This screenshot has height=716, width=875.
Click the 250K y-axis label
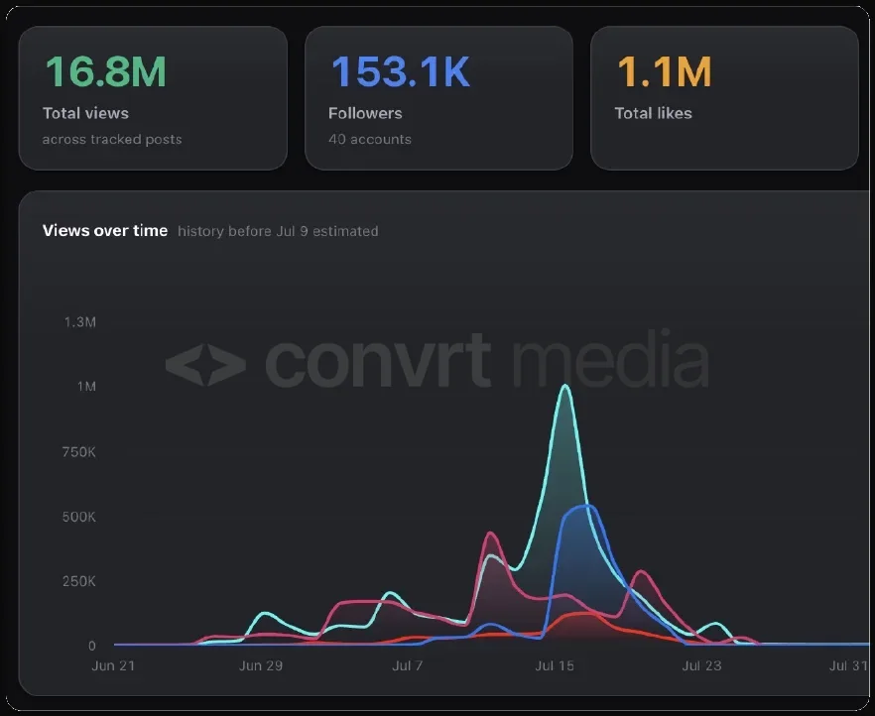pos(78,581)
